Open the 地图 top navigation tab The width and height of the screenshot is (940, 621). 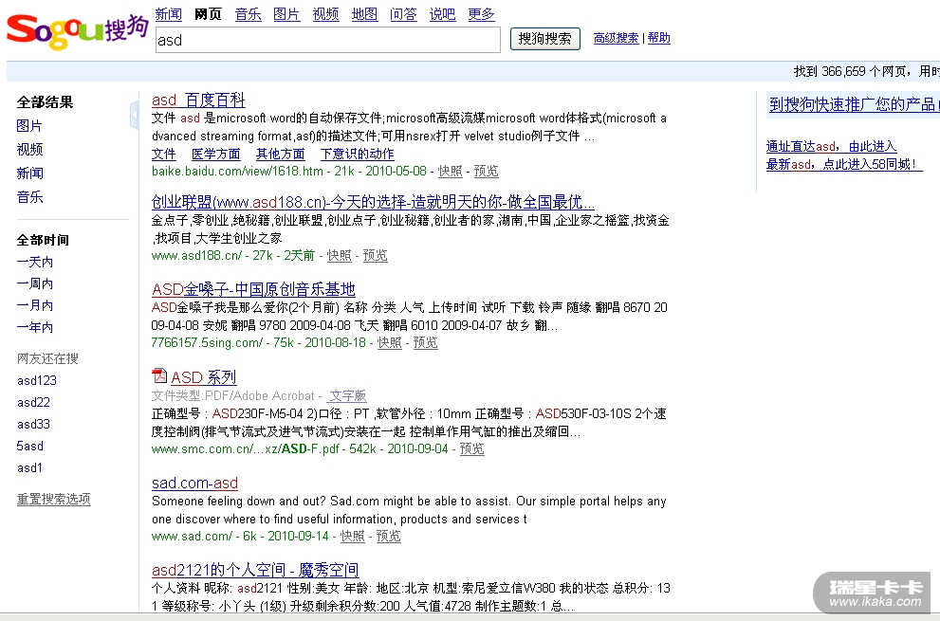click(364, 14)
